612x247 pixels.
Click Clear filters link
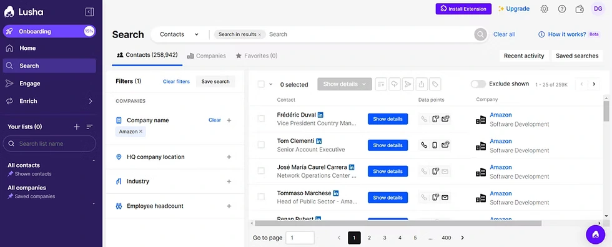176,82
